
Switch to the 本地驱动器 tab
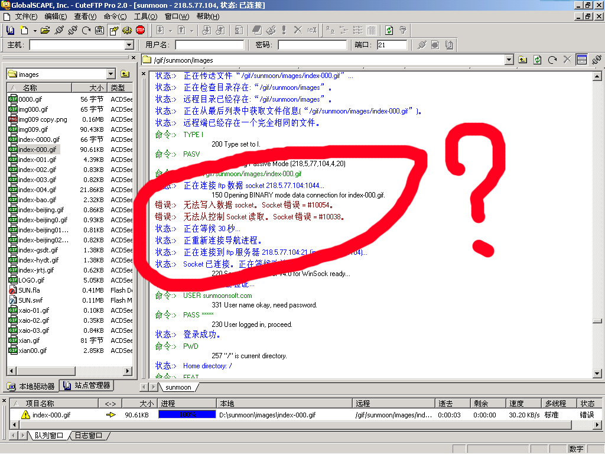(x=32, y=386)
